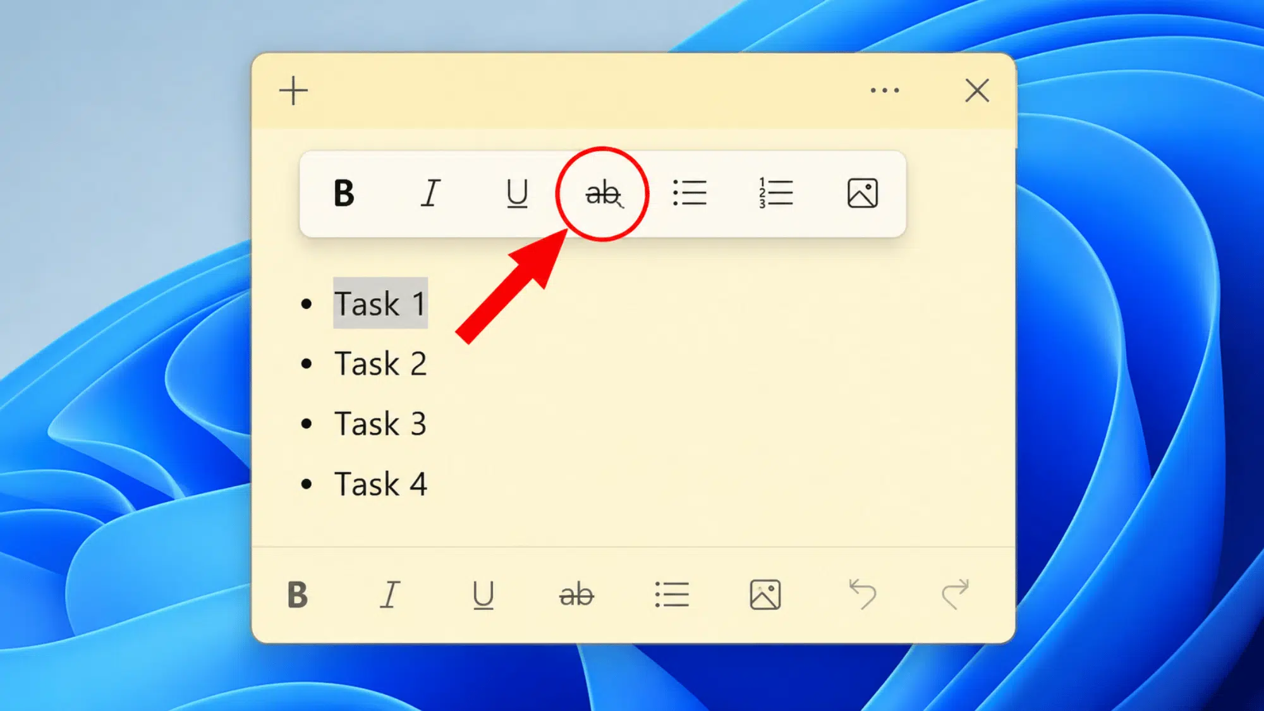
Task: Toggle Underline in the floating toolbar
Action: click(517, 193)
